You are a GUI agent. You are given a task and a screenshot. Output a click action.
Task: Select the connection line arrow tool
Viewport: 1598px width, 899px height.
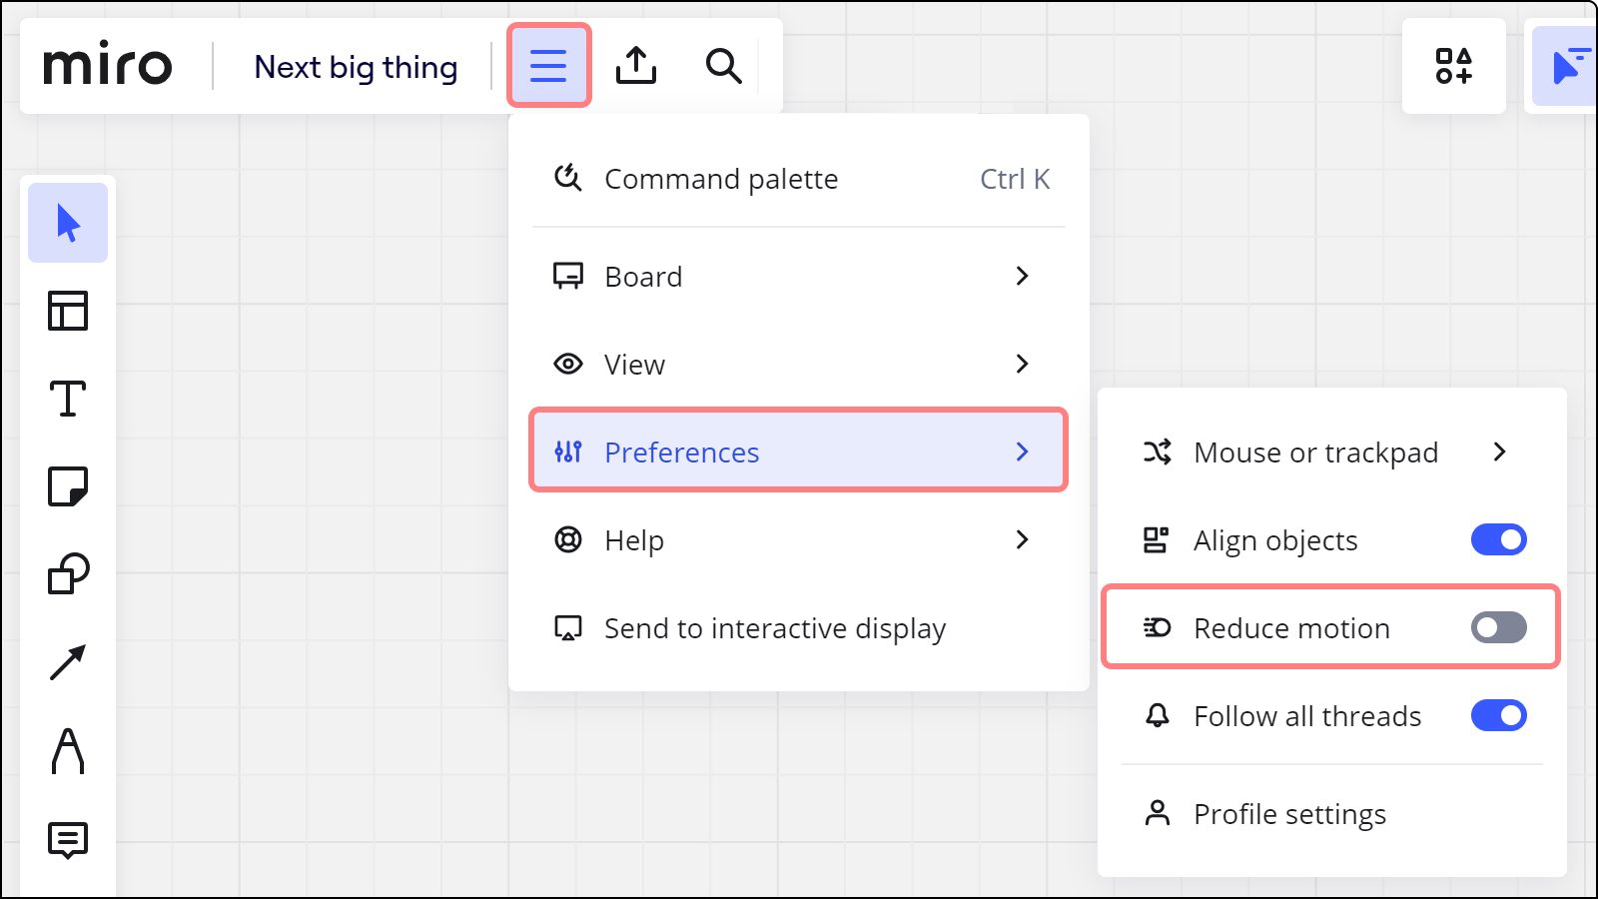pyautogui.click(x=68, y=662)
